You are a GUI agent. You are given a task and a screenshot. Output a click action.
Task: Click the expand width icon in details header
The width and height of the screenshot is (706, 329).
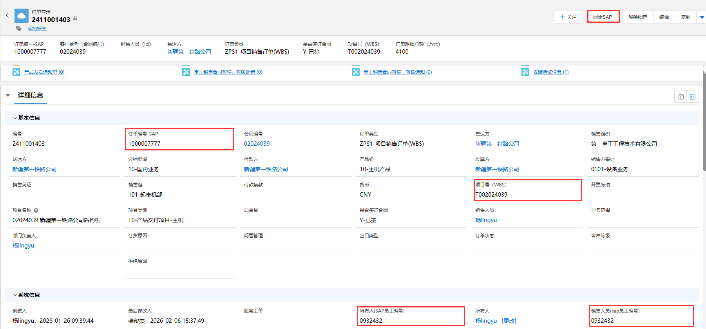(693, 97)
